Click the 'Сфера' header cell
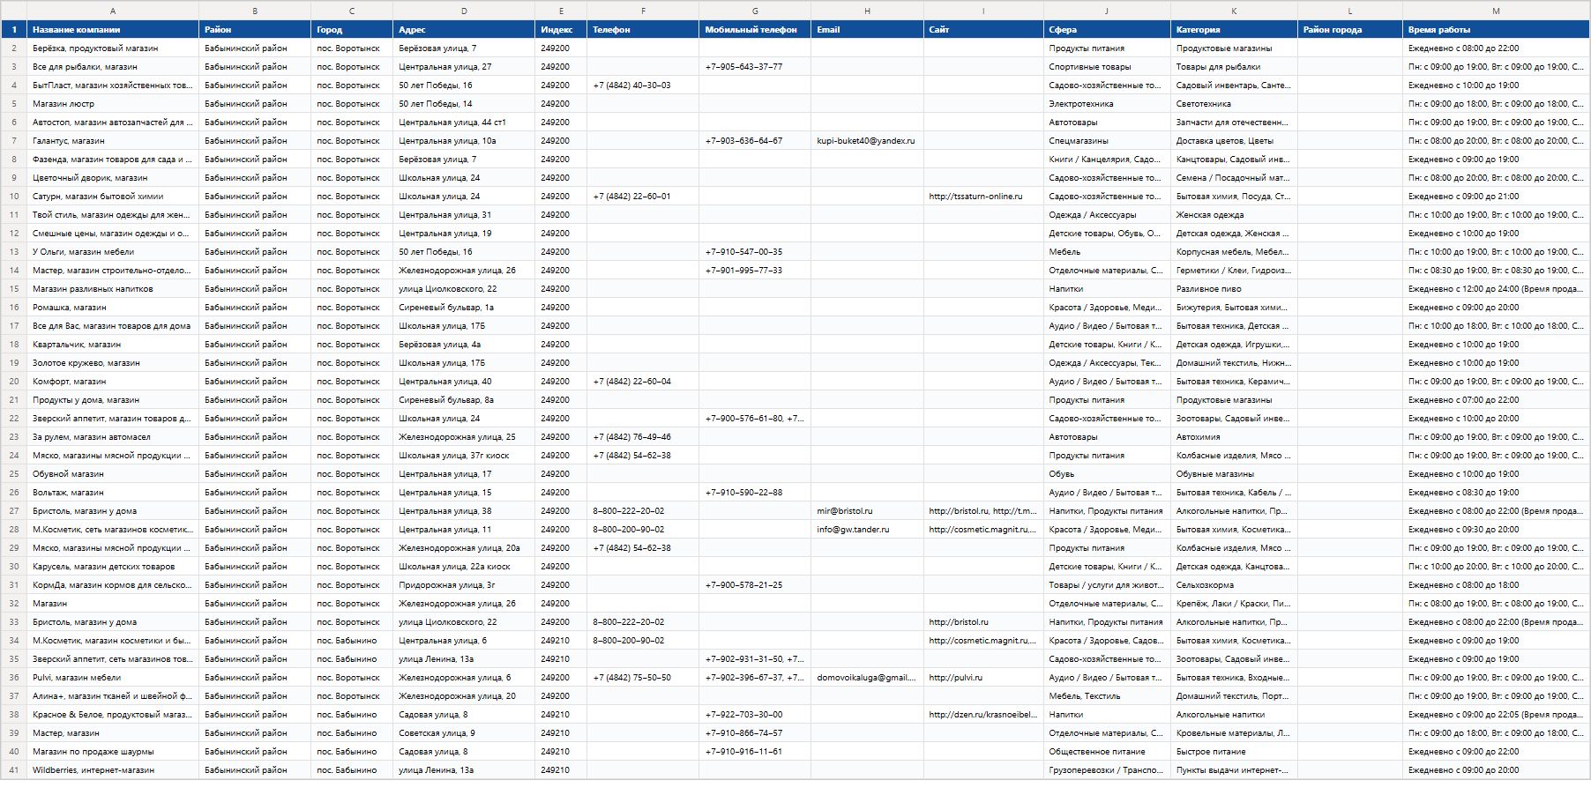Image resolution: width=1591 pixels, height=795 pixels. (x=1107, y=30)
